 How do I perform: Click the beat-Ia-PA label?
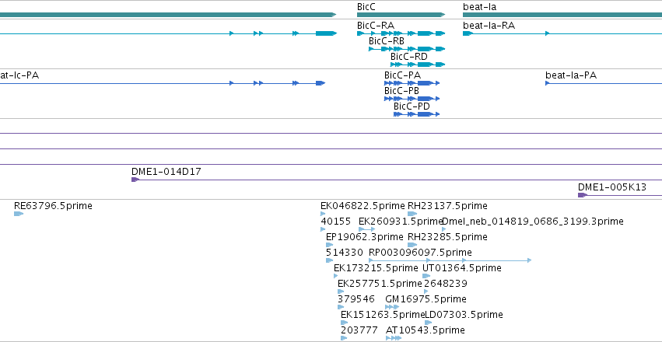[x=571, y=75]
